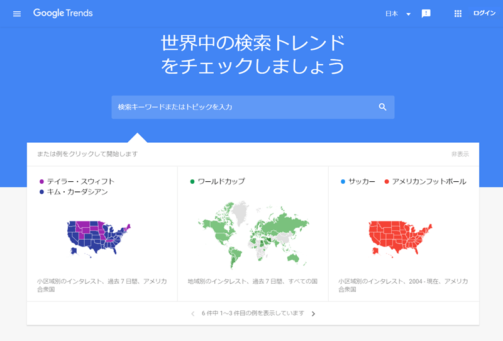Click the dropdown arrow next to 日本
This screenshot has width=503, height=341.
pyautogui.click(x=408, y=14)
